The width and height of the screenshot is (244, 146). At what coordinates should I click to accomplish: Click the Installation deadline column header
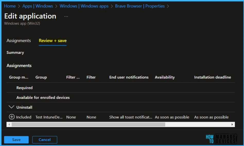click(213, 77)
